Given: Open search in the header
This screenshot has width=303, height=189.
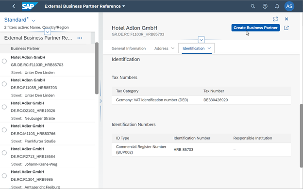Looking at the screenshot, I should (253, 6).
